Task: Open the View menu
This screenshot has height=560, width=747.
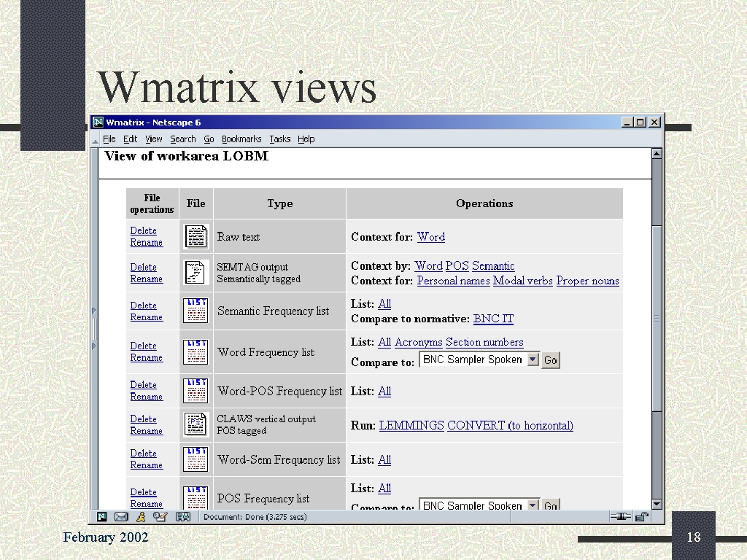Action: click(153, 139)
